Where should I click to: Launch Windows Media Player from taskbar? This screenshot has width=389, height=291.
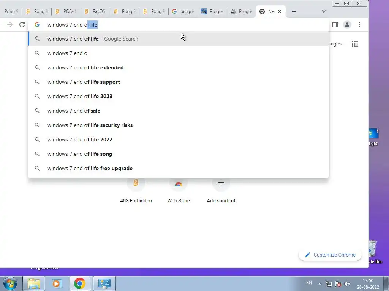(x=57, y=283)
